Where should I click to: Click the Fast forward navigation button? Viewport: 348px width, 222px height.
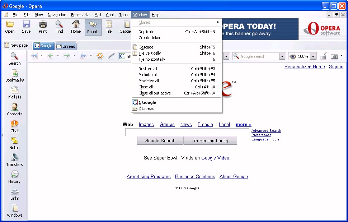[x=84, y=56]
